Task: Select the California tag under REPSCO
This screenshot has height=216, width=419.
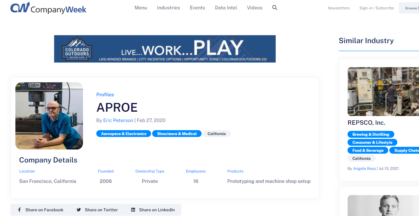Action: (x=361, y=158)
